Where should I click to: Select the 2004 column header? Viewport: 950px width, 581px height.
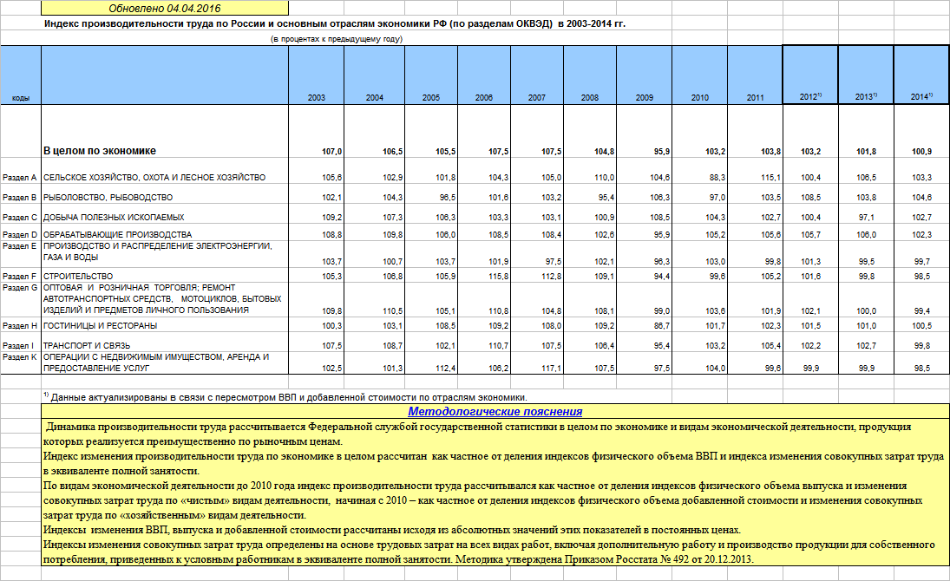pyautogui.click(x=375, y=75)
